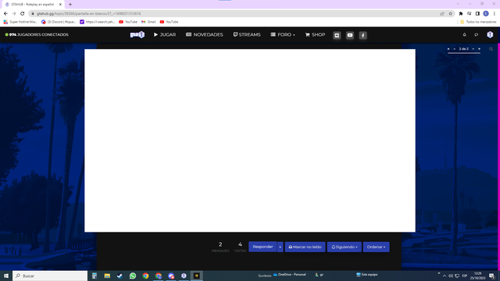Open the Ordenar dropdown
The image size is (500, 281).
point(377,247)
